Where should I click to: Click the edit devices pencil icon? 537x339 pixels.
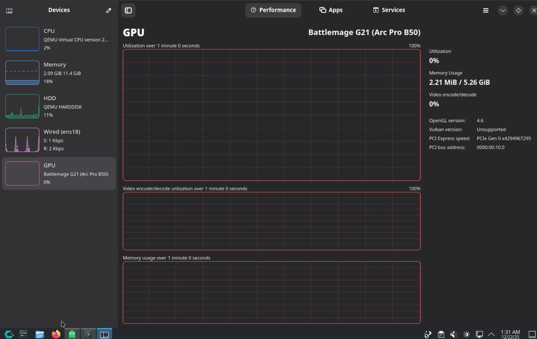[x=108, y=11]
